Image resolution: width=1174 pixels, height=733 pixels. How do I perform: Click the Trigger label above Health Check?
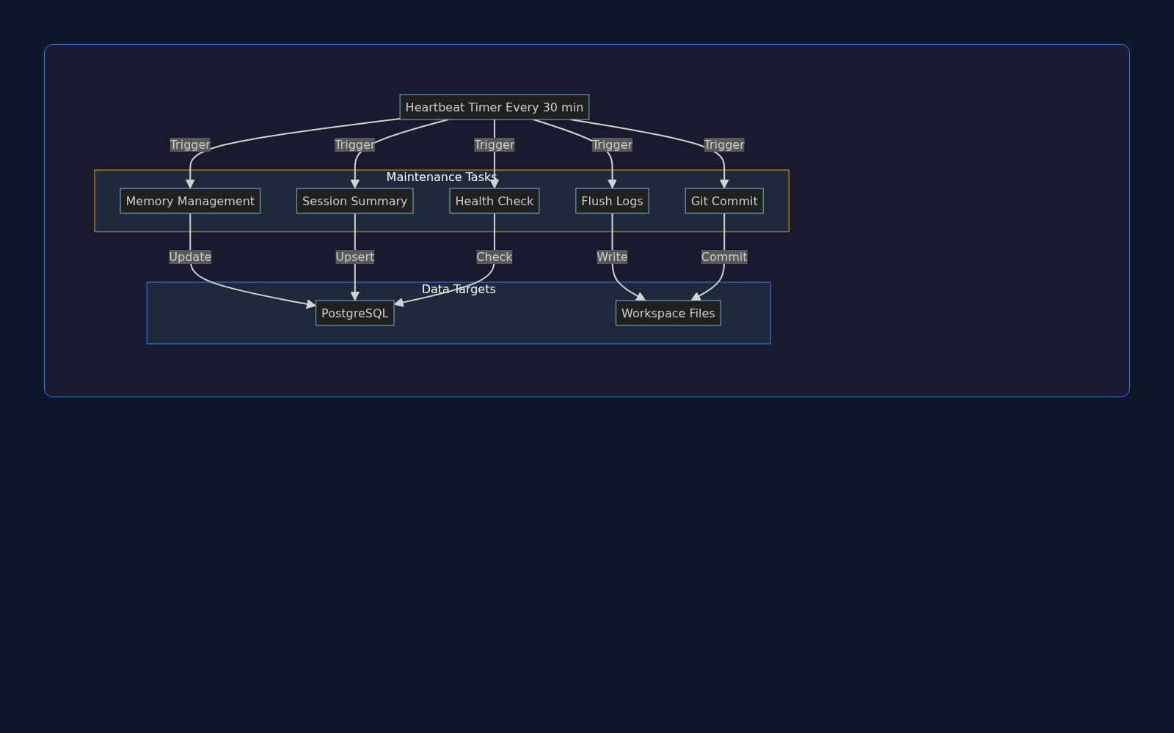coord(494,144)
